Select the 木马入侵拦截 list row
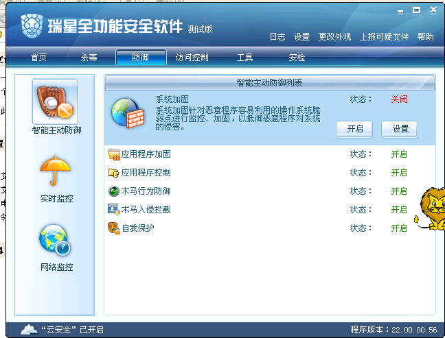The width and height of the screenshot is (445, 338). pos(270,210)
